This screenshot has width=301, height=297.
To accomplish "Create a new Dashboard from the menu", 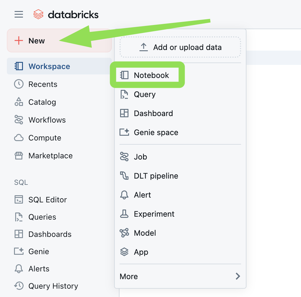I will [153, 113].
